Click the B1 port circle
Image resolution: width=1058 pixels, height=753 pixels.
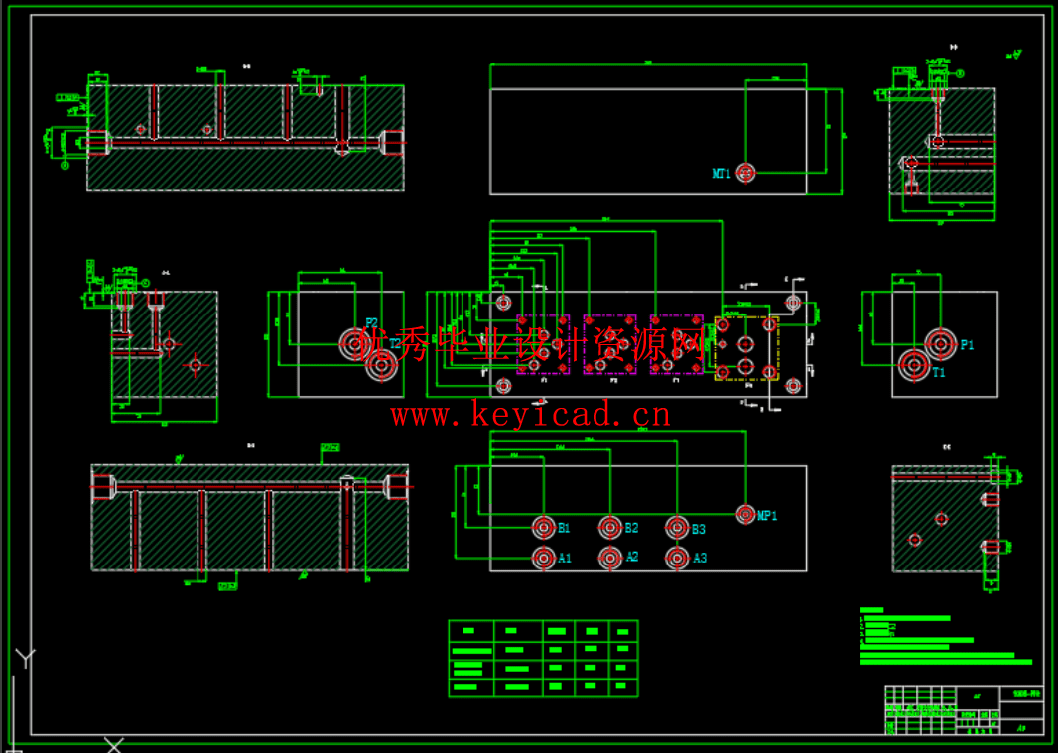[x=543, y=527]
